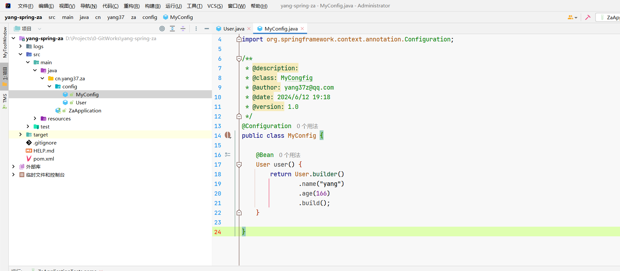Click the 0 个用法 hint after @Configuration
This screenshot has height=271, width=620.
coord(307,126)
